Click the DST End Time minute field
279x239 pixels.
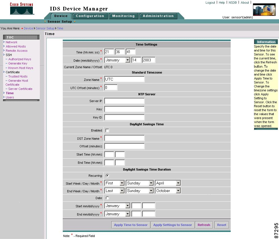click(120, 163)
